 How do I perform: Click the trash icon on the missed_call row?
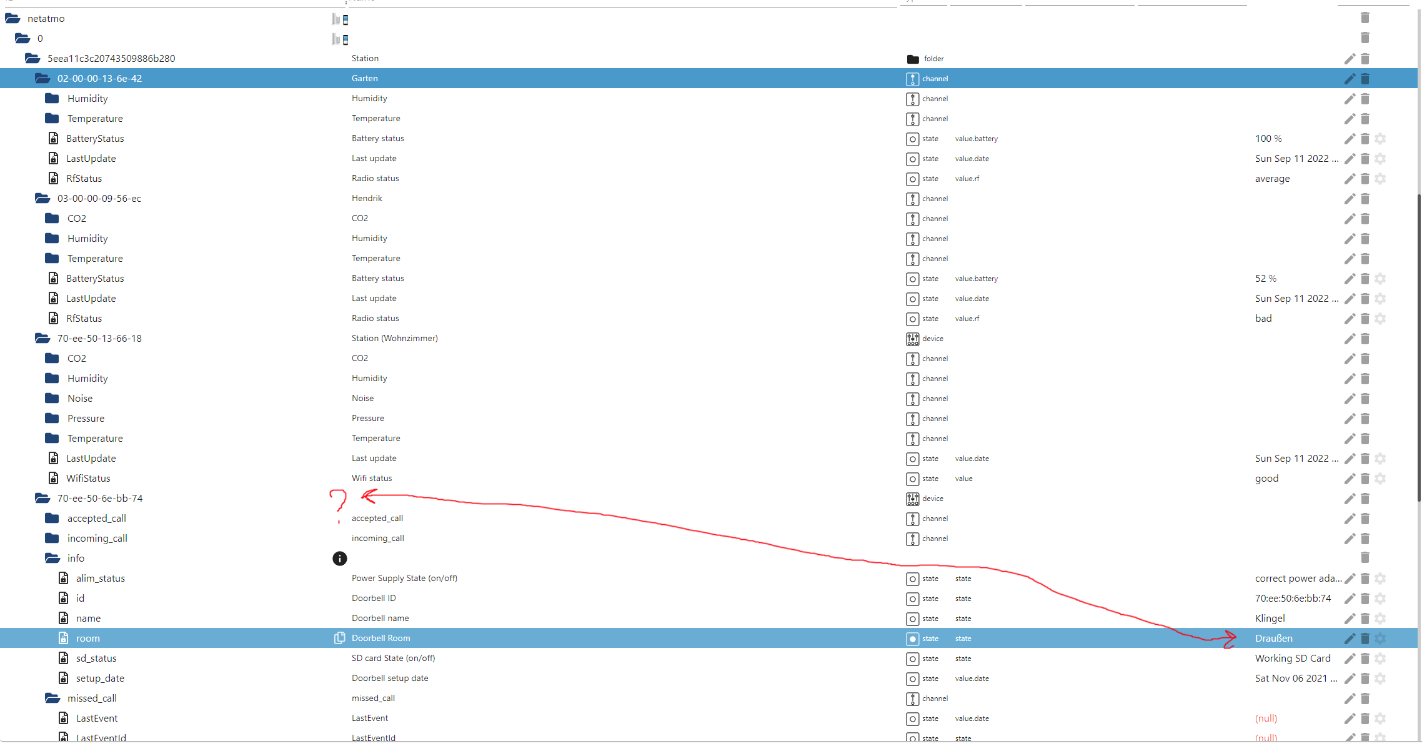tap(1365, 699)
